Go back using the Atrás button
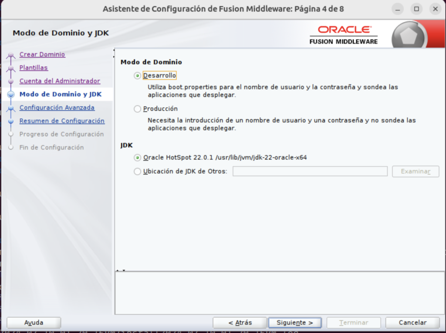 240,323
